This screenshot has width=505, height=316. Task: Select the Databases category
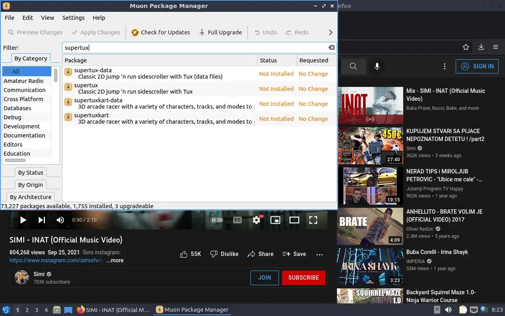(27, 108)
